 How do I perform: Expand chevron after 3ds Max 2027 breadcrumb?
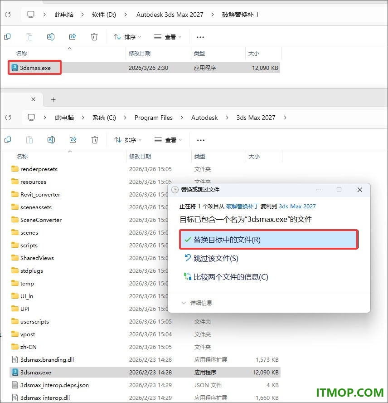pos(285,118)
